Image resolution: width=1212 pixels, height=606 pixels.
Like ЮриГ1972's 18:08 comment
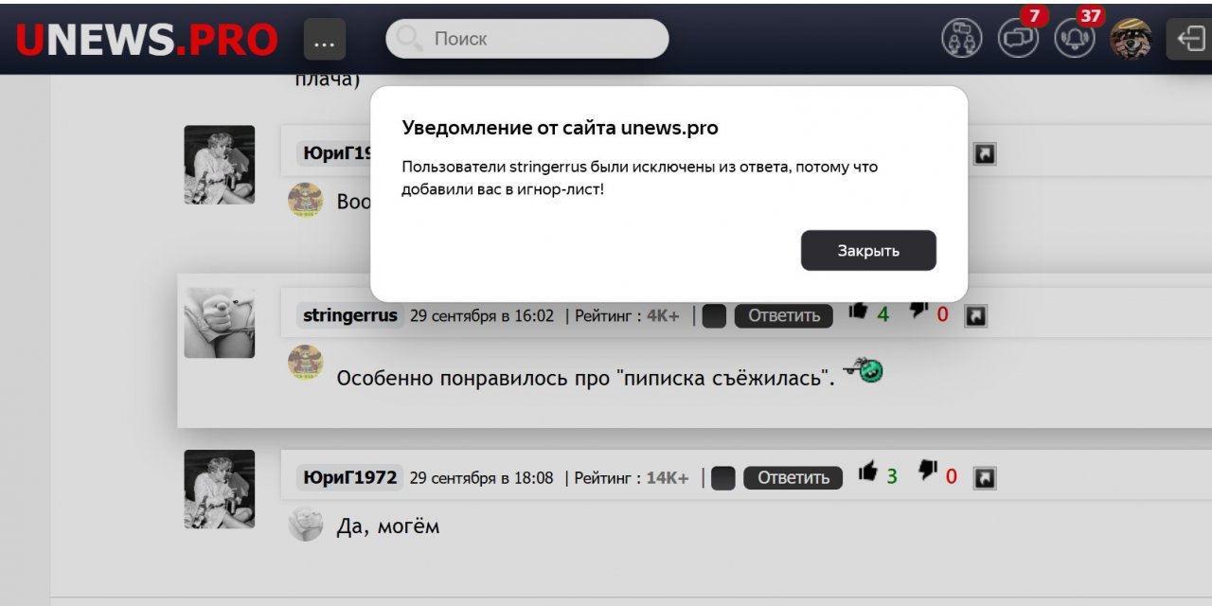click(x=868, y=472)
